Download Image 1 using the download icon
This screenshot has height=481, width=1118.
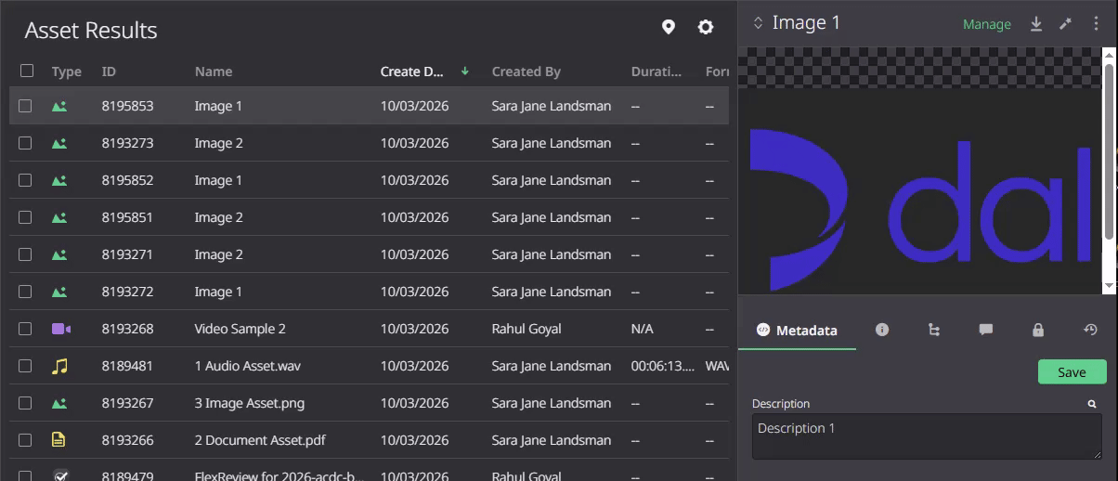pos(1036,24)
